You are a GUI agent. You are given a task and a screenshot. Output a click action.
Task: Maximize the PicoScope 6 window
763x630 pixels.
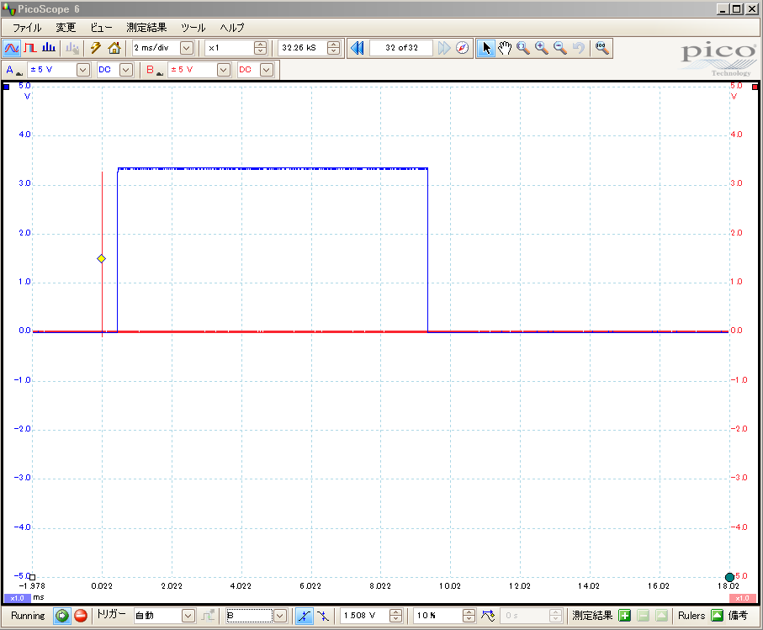tap(737, 8)
